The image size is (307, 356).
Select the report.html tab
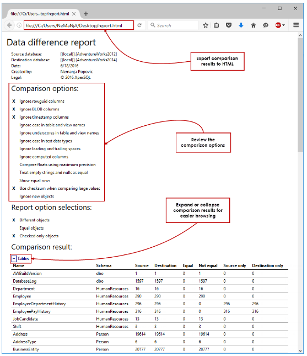tap(40, 14)
